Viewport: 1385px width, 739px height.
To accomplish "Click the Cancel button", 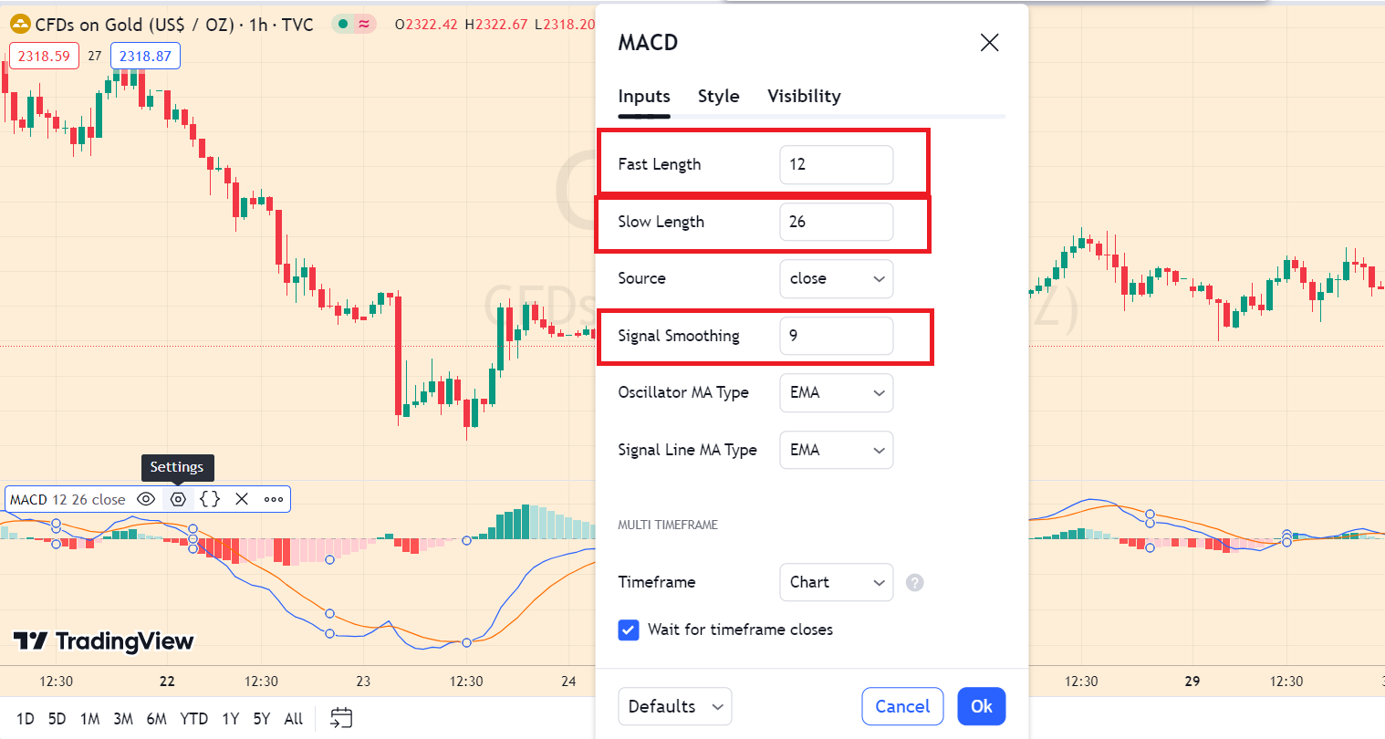I will tap(902, 706).
